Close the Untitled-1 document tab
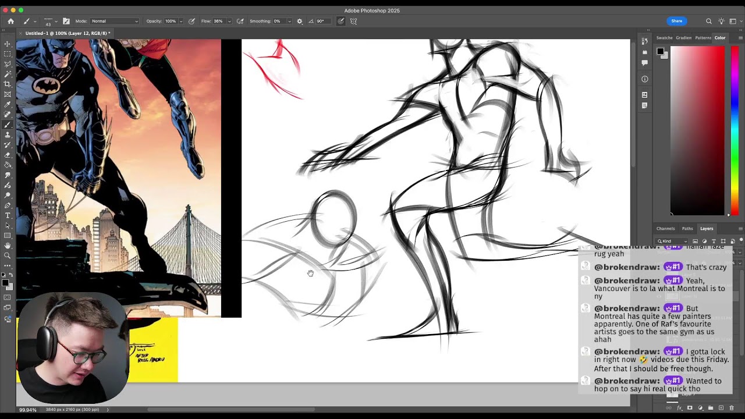 pyautogui.click(x=20, y=33)
